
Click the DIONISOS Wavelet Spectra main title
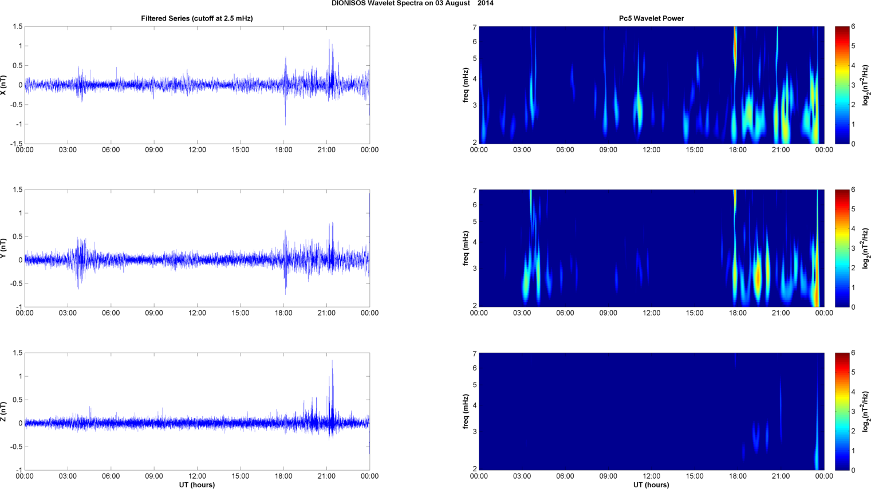point(412,3)
